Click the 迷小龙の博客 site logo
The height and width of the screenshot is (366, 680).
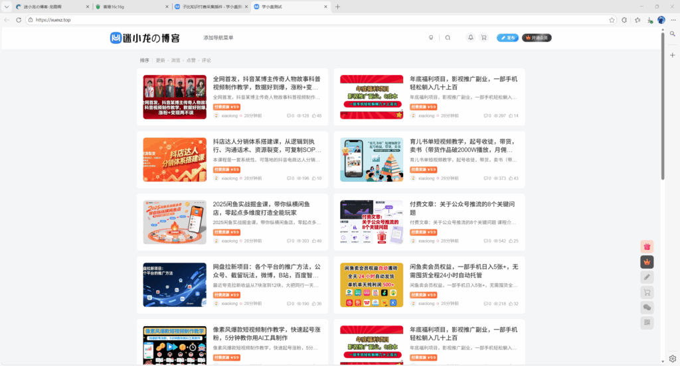point(145,38)
